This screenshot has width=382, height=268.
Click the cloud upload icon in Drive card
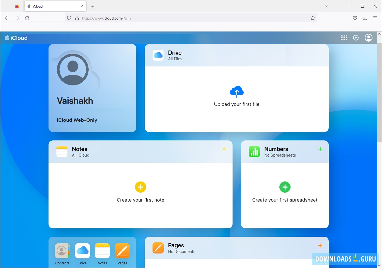[236, 91]
